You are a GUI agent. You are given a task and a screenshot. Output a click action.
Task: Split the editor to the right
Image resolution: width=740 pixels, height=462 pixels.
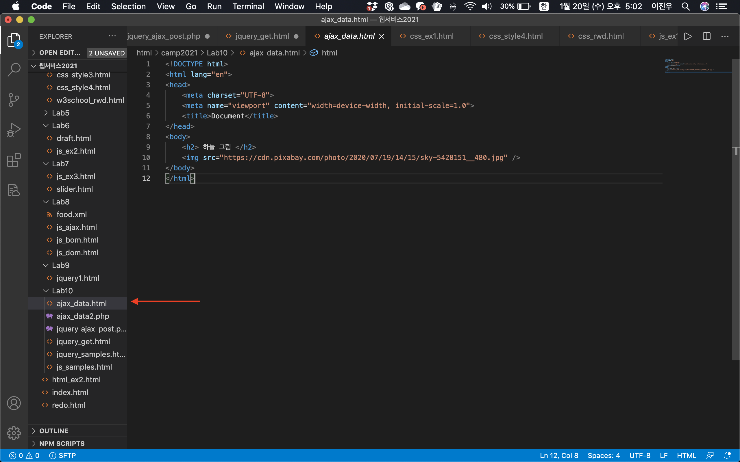706,36
